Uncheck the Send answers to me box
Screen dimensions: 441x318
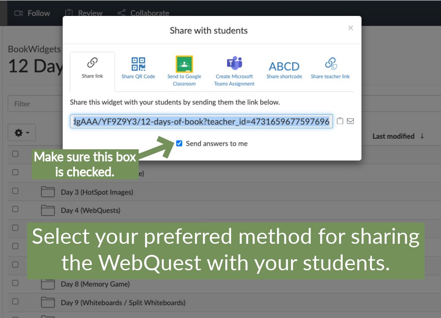pyautogui.click(x=179, y=143)
